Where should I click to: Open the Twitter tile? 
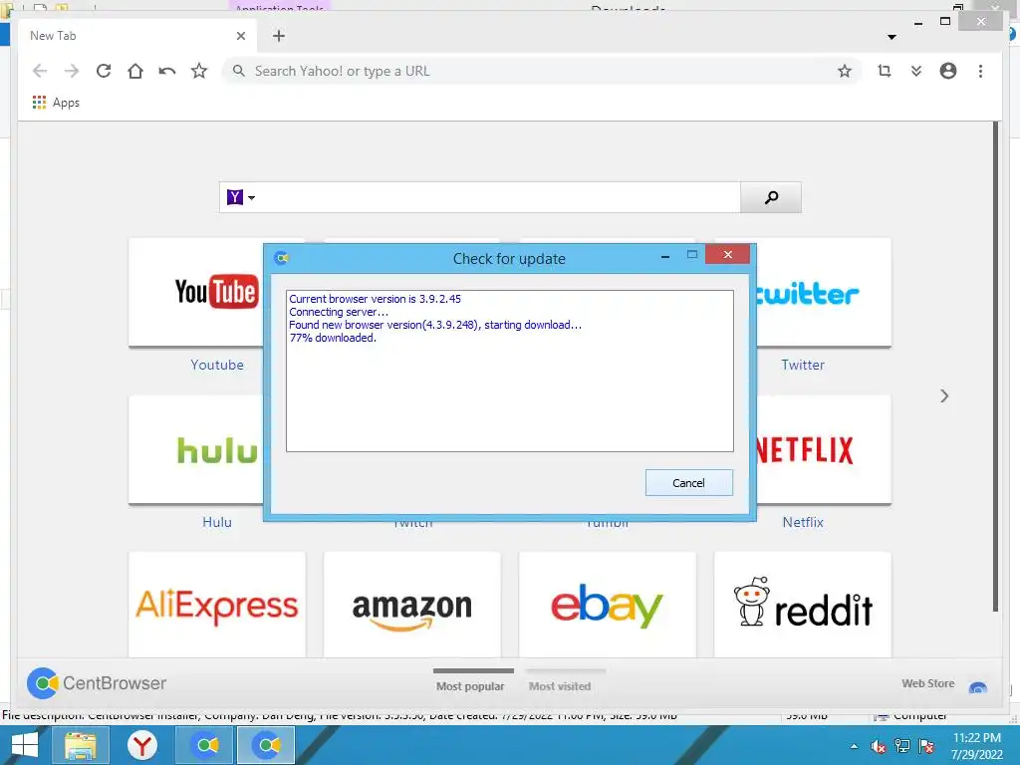click(824, 292)
